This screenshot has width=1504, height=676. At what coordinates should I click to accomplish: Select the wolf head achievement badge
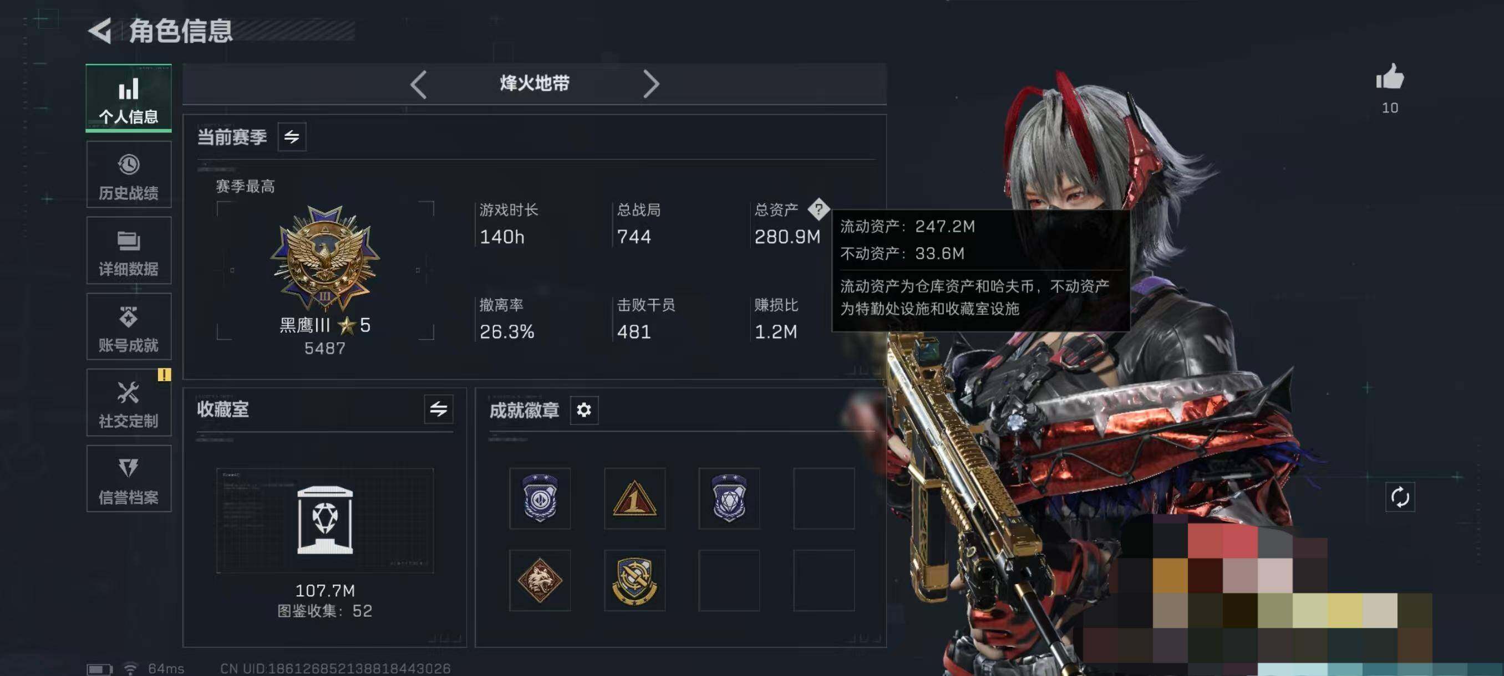pos(540,580)
